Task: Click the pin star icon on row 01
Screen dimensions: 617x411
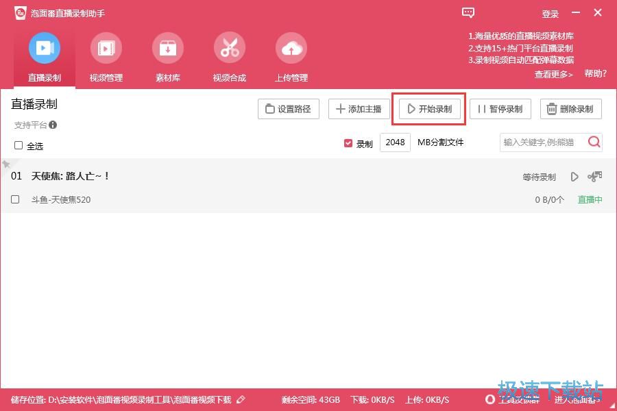Action: pyautogui.click(x=6, y=164)
